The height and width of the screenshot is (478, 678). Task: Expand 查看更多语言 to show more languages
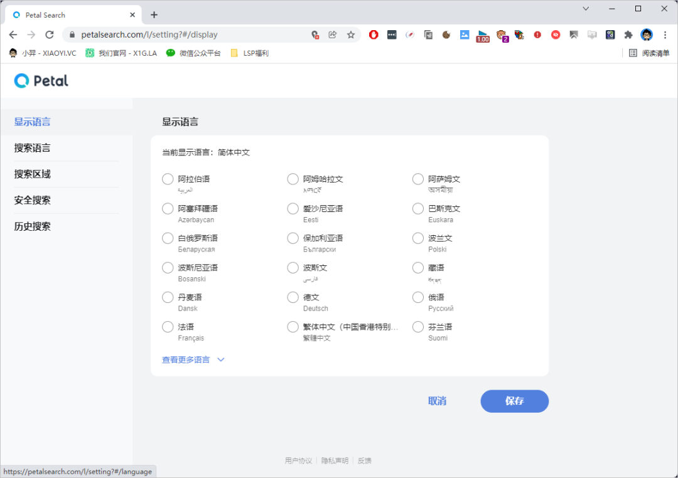point(193,359)
